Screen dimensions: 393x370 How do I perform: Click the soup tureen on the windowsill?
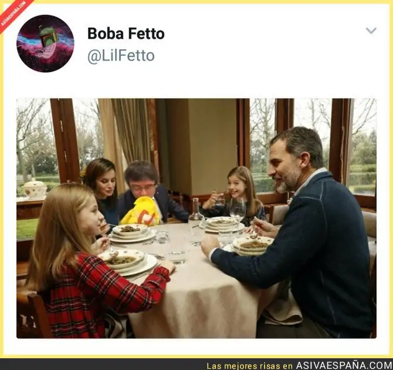point(35,189)
